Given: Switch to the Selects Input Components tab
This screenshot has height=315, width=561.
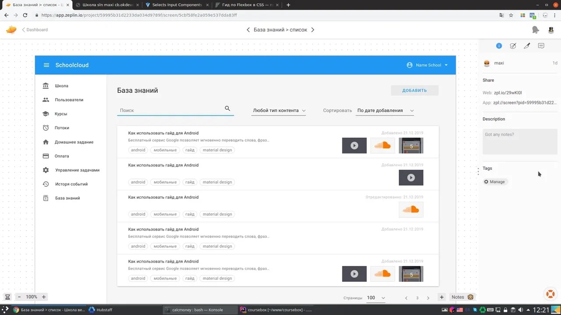Looking at the screenshot, I should pos(177,5).
